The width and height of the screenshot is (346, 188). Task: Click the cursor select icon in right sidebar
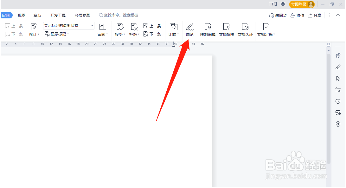coord(338,78)
